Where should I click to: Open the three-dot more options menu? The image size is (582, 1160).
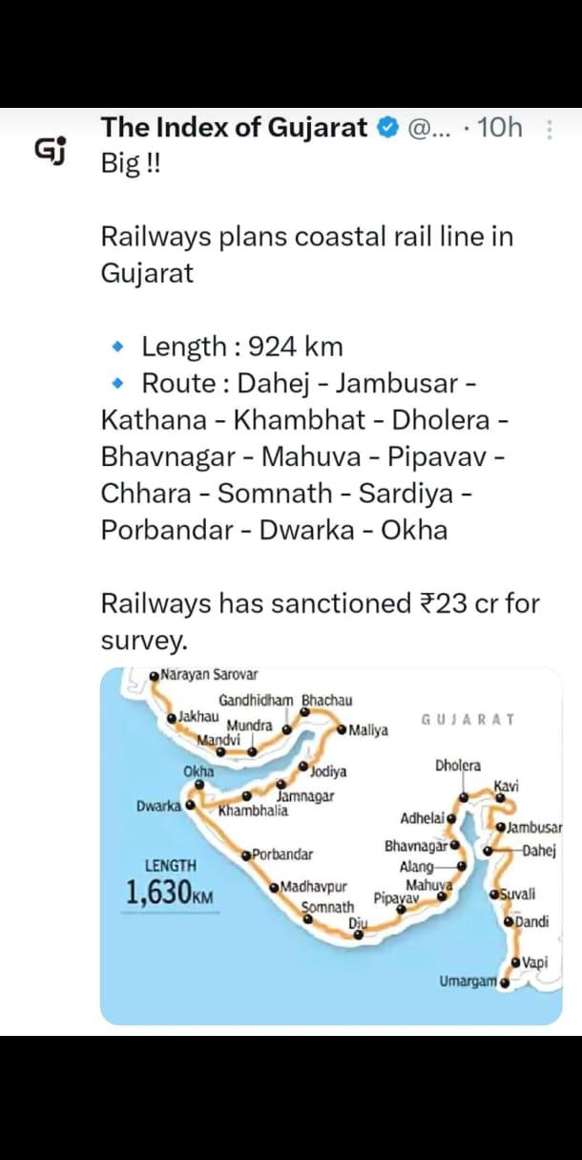pyautogui.click(x=548, y=129)
